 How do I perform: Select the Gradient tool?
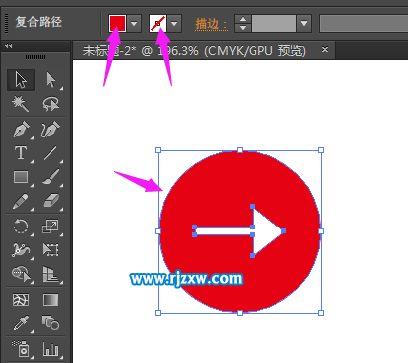(x=51, y=300)
